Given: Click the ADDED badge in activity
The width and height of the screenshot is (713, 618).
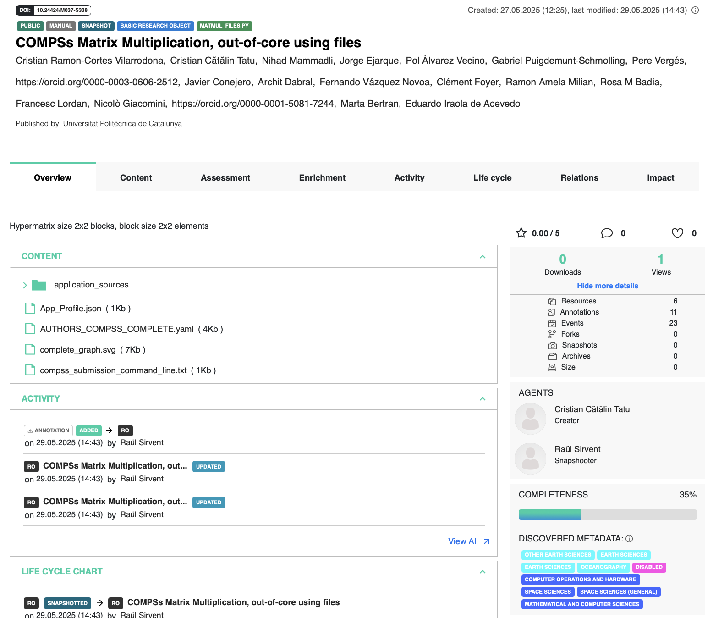Looking at the screenshot, I should 89,430.
